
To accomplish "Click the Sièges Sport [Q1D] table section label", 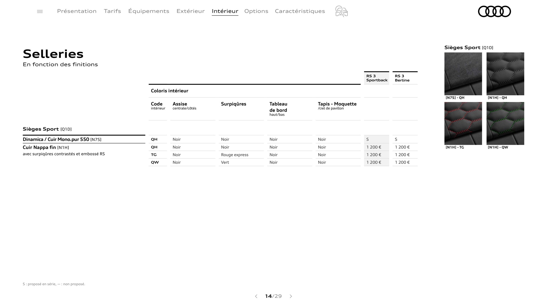I will tap(47, 129).
